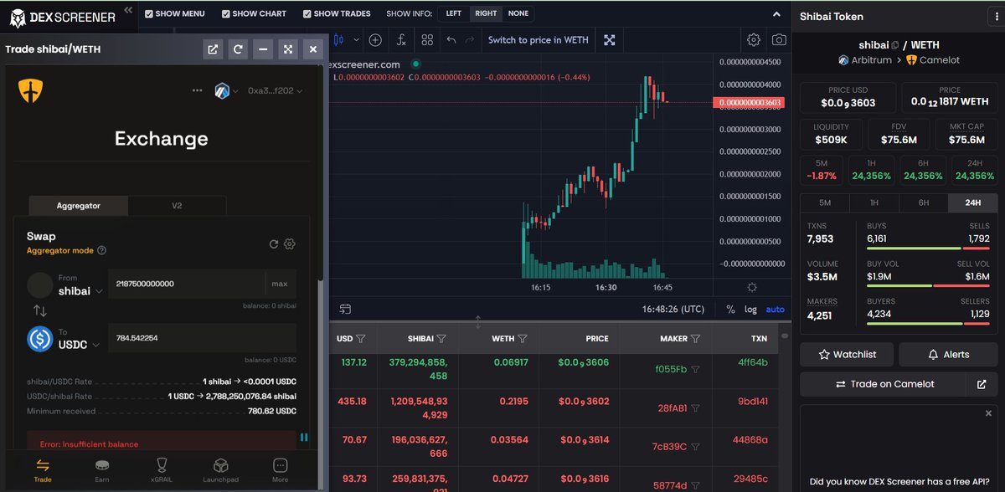Open swap settings gear

[290, 243]
